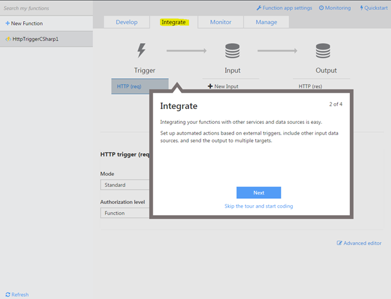Click the Advanced editor pencil icon
Image resolution: width=391 pixels, height=299 pixels.
339,243
